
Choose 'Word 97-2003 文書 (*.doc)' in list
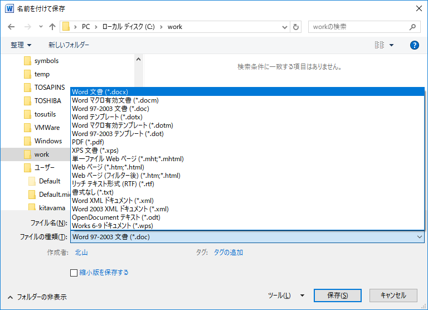pyautogui.click(x=247, y=109)
